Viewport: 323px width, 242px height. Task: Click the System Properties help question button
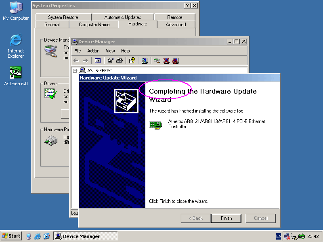187,6
